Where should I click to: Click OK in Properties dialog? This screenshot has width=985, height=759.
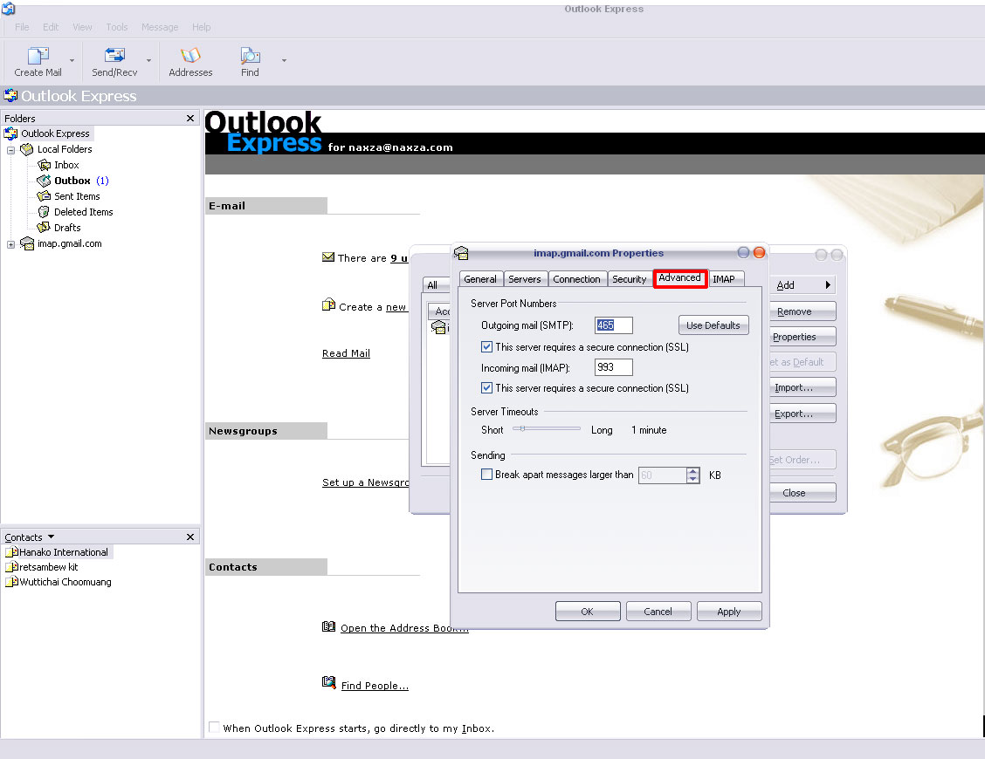(588, 612)
